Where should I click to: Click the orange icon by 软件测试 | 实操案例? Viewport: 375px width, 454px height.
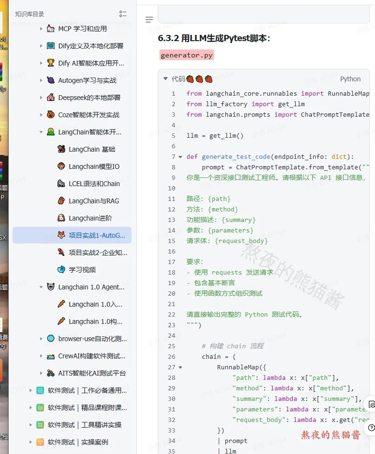point(40,442)
